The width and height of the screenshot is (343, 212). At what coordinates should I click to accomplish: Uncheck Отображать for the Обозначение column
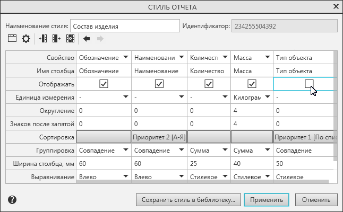pos(104,84)
